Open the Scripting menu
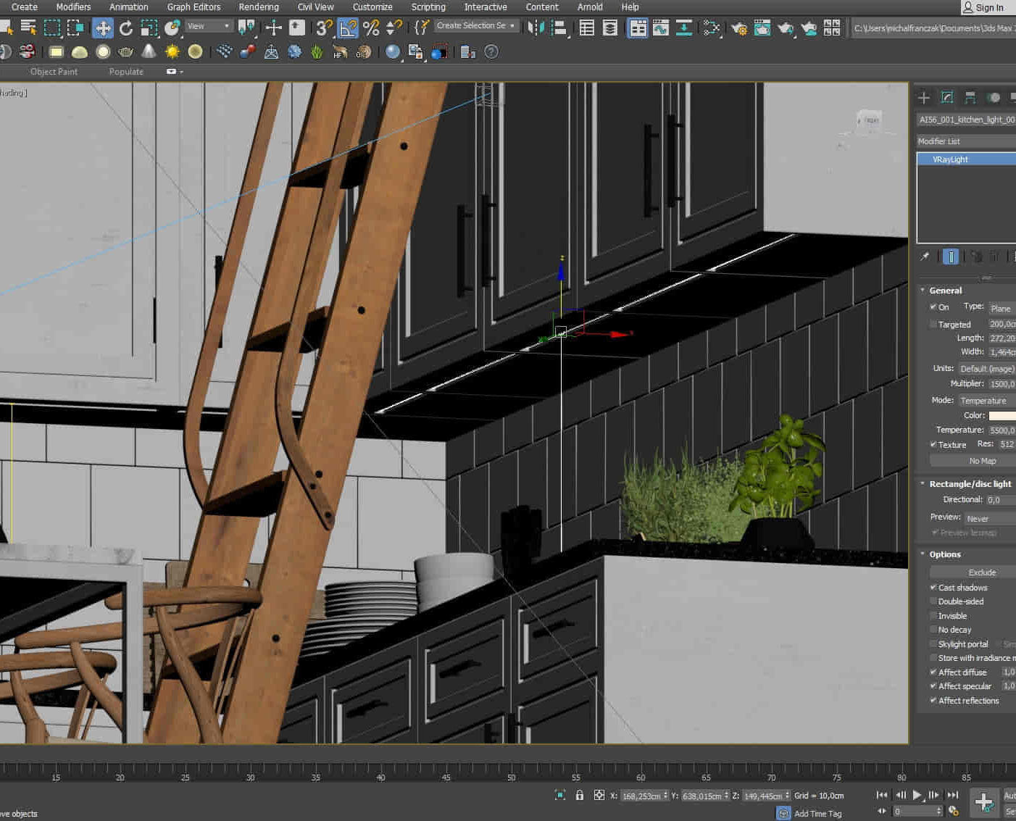The height and width of the screenshot is (821, 1016). click(428, 7)
